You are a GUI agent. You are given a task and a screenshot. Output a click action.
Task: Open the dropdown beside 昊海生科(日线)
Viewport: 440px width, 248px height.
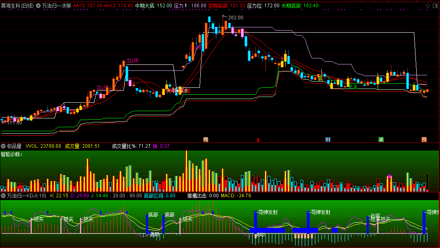[x=38, y=6]
